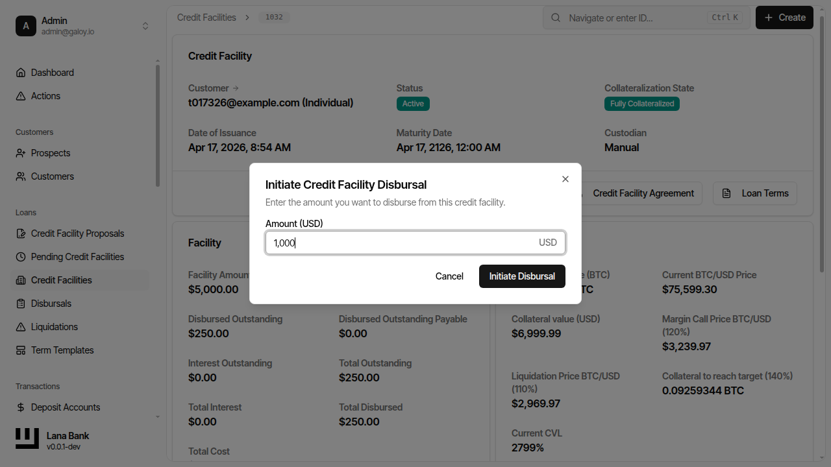
Task: View Pending Credit Facilities
Action: [x=78, y=256]
